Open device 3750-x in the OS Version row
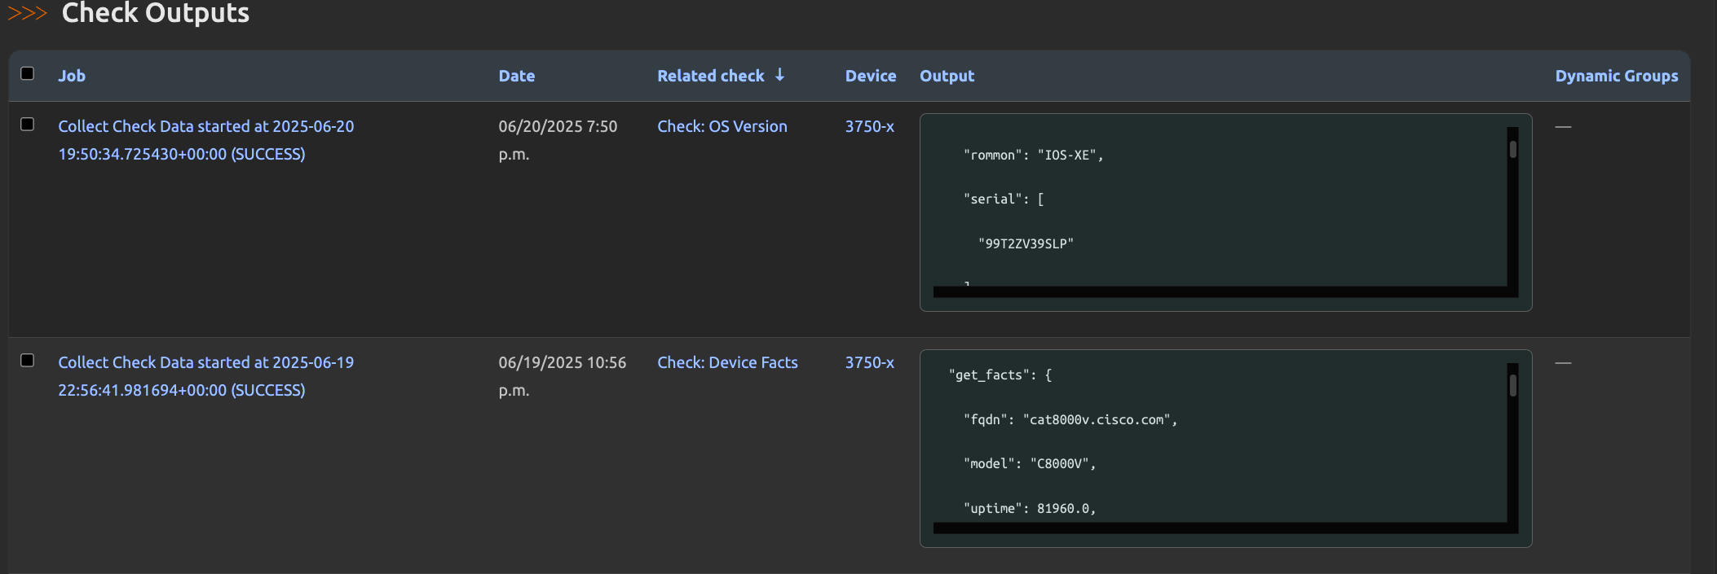This screenshot has height=574, width=1717. [x=869, y=126]
